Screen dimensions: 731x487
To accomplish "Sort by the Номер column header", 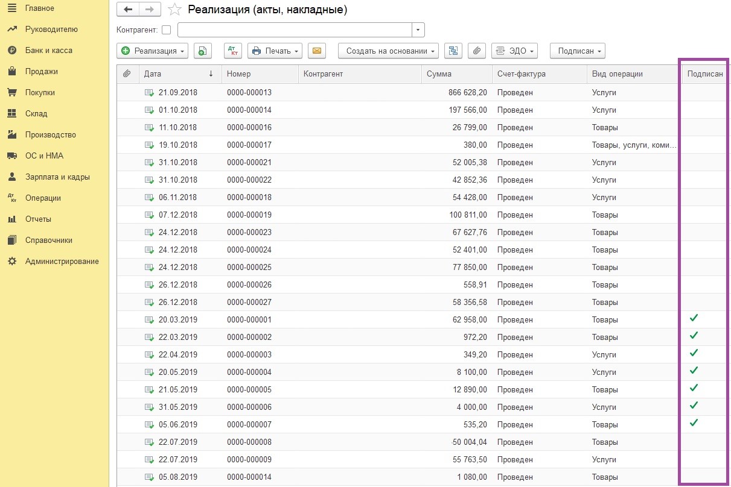I will click(260, 74).
